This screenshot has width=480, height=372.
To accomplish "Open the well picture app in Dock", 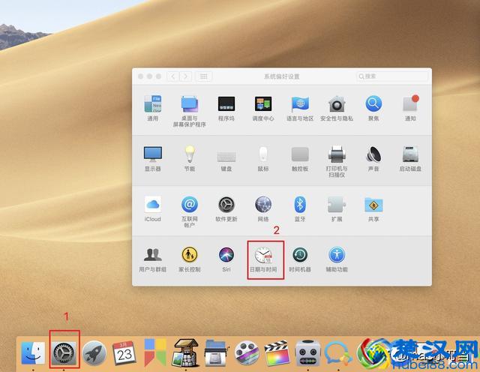I will (x=185, y=352).
